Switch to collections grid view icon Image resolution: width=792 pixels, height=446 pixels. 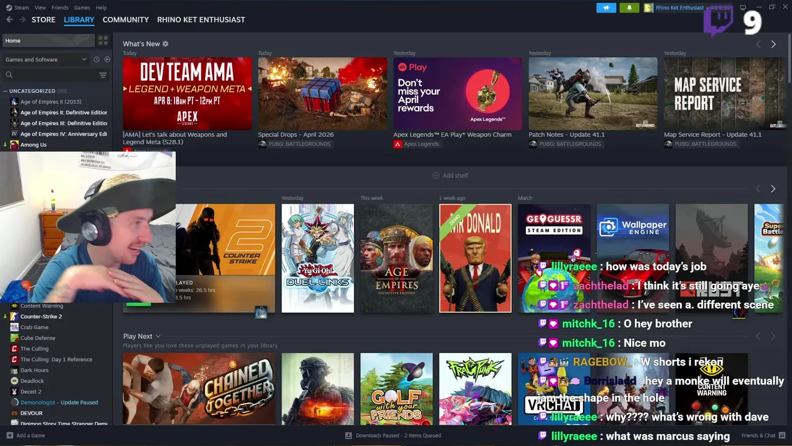tap(103, 40)
